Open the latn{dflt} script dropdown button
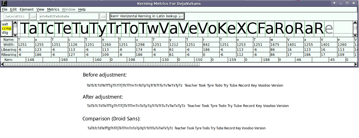The width and height of the screenshot is (359, 138). click(33, 16)
